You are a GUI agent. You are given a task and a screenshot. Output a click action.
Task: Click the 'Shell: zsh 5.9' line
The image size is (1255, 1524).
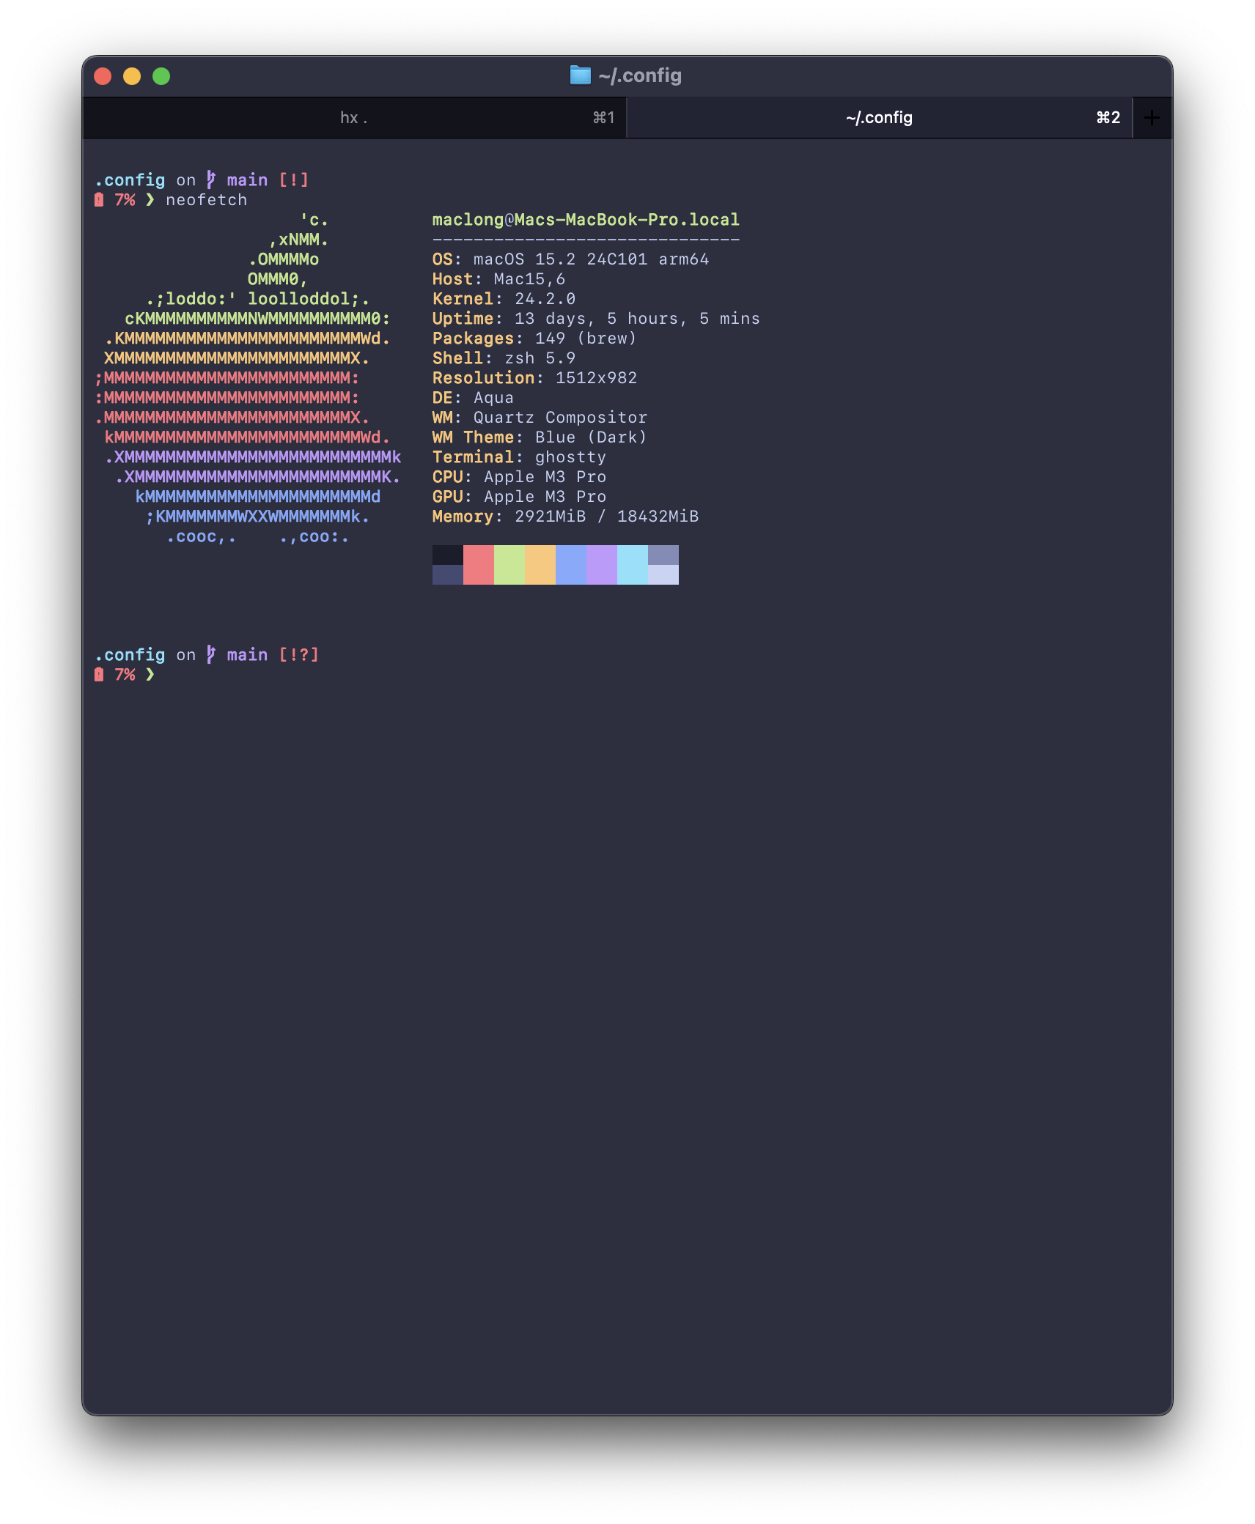click(504, 358)
